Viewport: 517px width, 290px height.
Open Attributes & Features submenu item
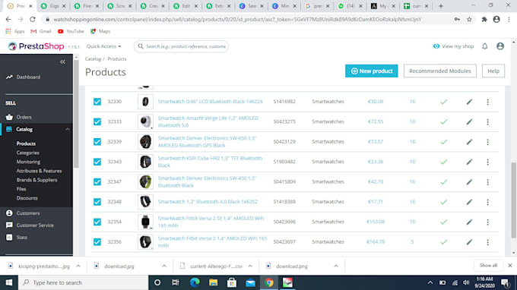click(x=39, y=171)
